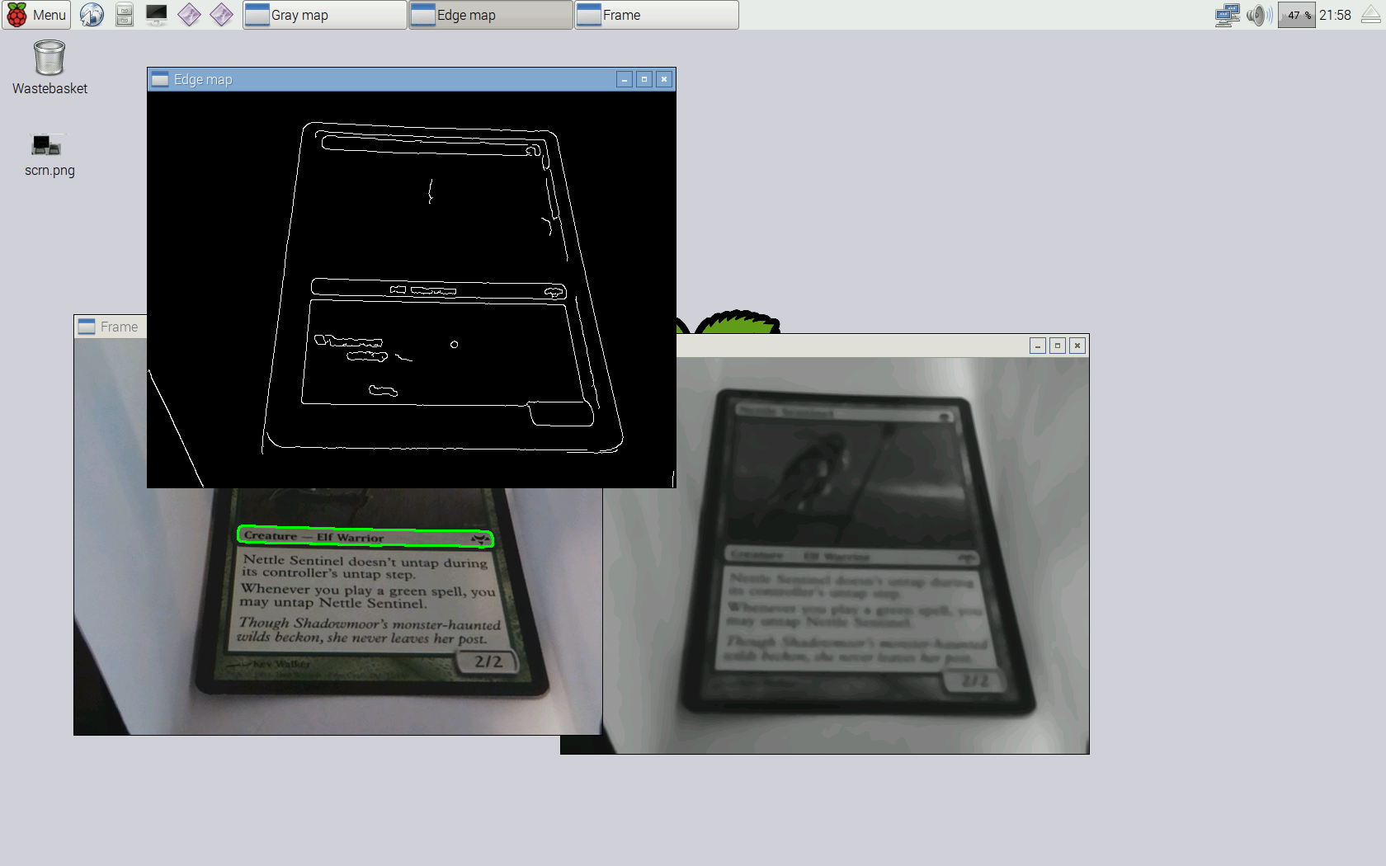Click the Edge map window title bar

[411, 79]
